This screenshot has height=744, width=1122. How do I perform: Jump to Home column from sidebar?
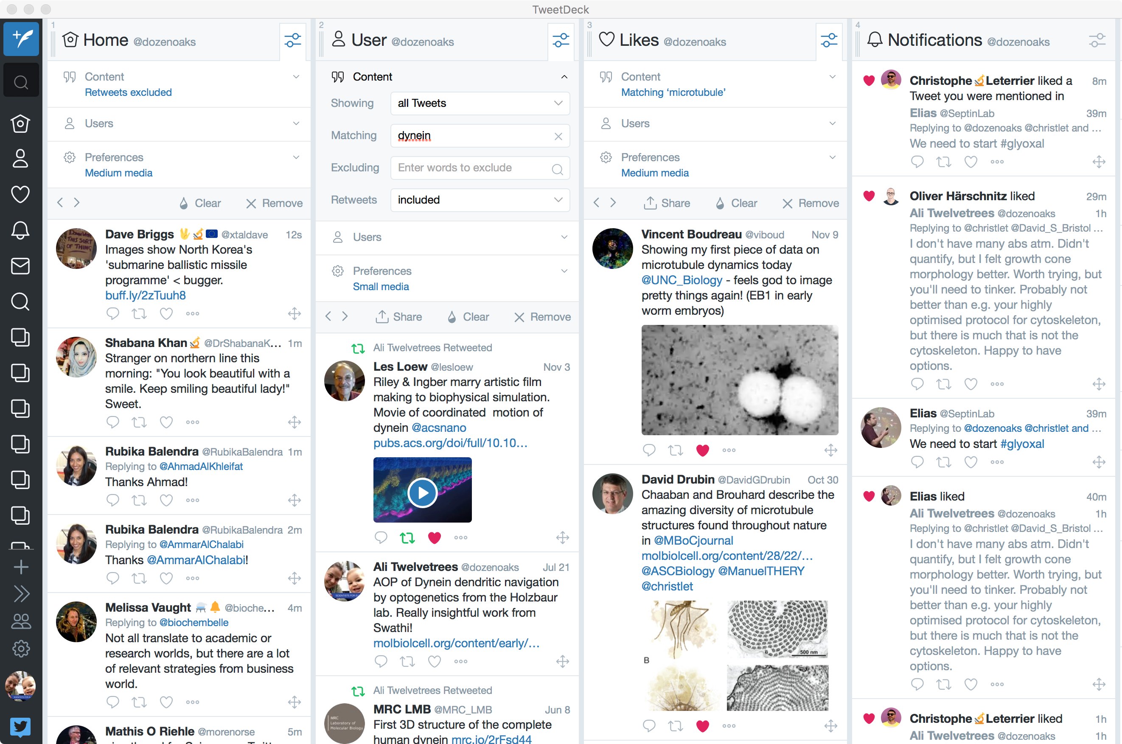[20, 123]
